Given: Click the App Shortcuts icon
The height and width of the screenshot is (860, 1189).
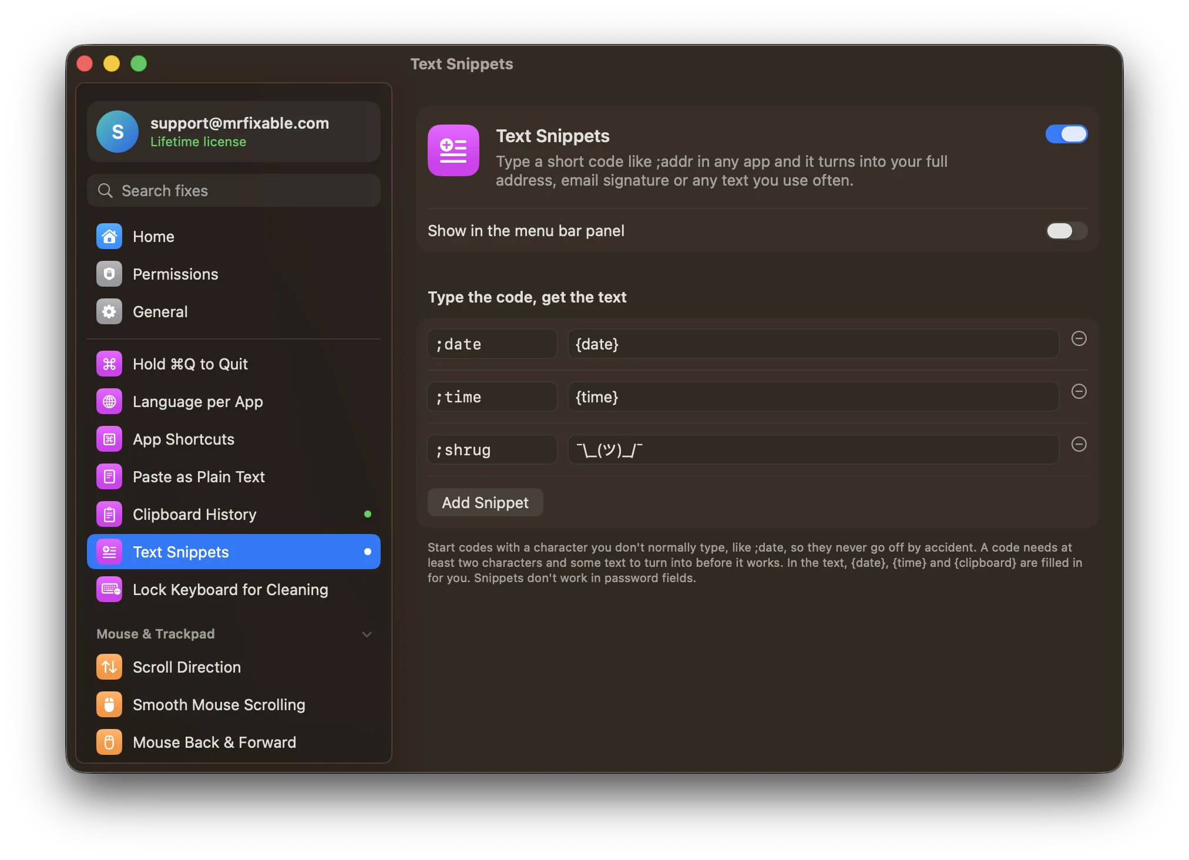Looking at the screenshot, I should (x=109, y=439).
